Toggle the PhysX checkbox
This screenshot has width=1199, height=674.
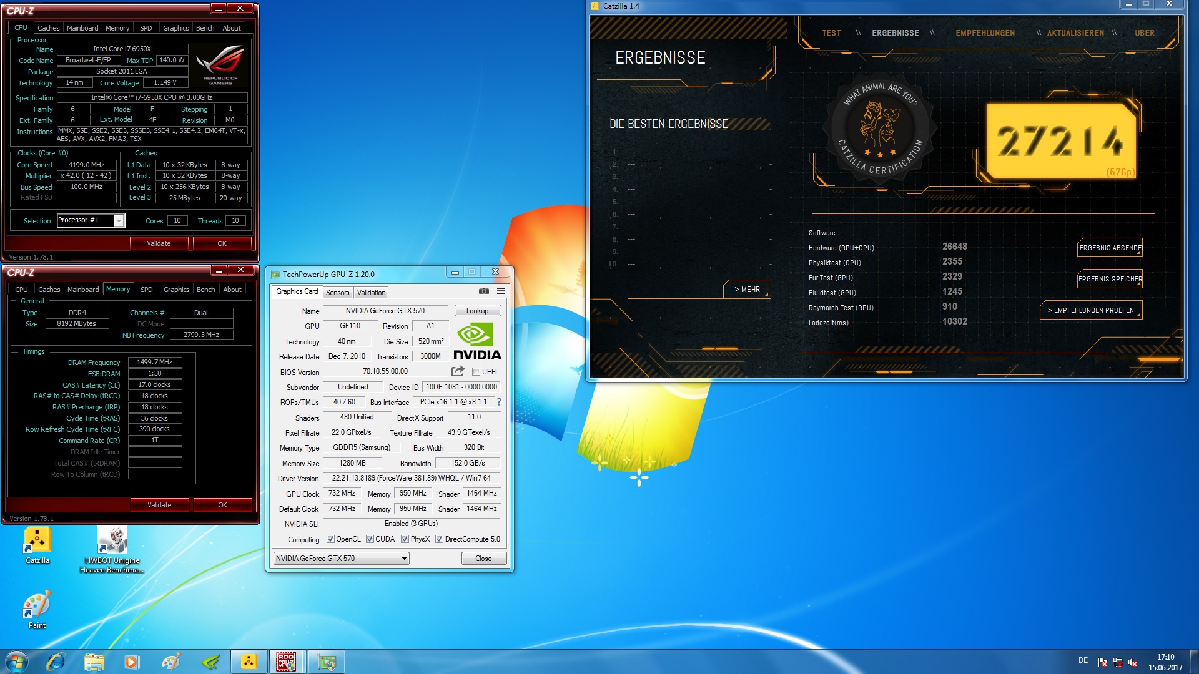405,539
